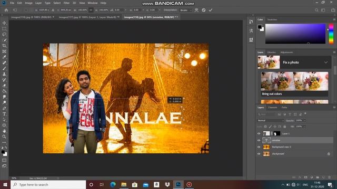Toggle maintain aspect ratio link icon

click(91, 10)
